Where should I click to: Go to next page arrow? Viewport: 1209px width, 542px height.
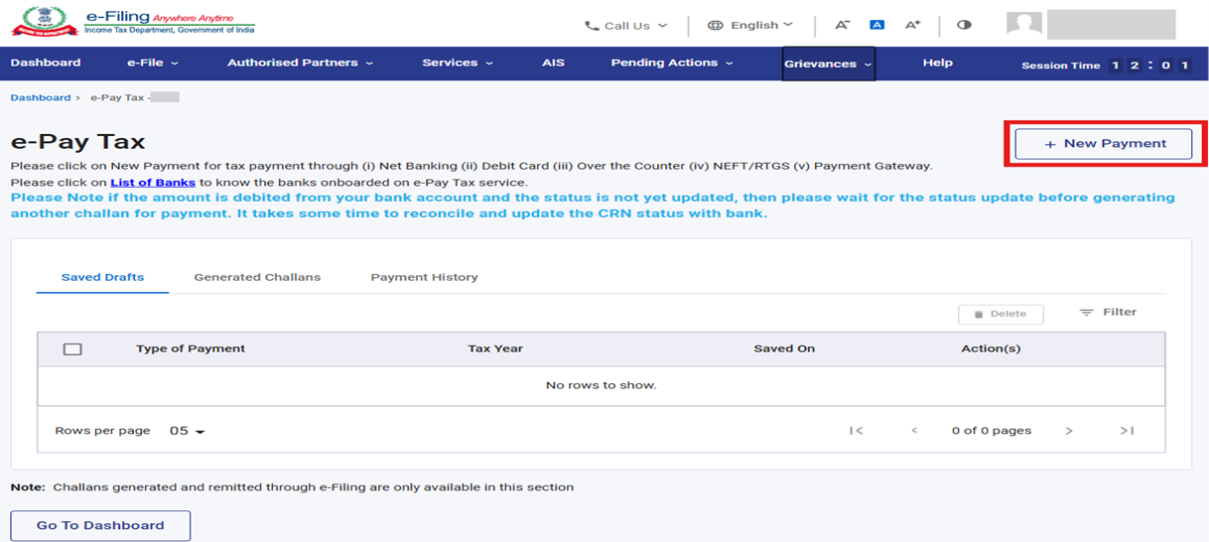coord(1069,431)
